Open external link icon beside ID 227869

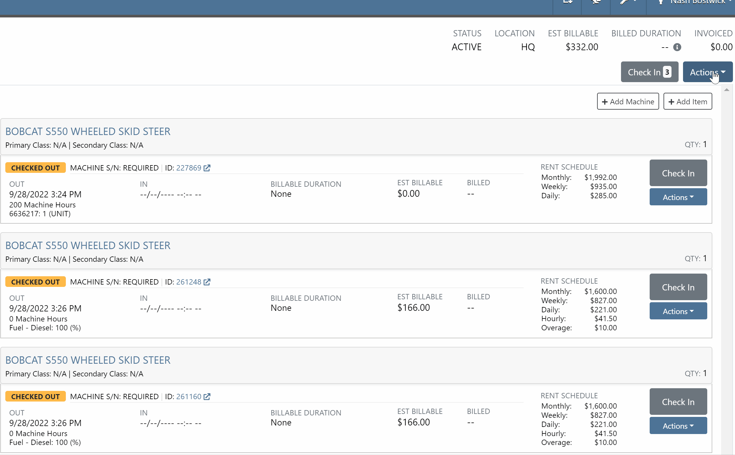tap(207, 168)
